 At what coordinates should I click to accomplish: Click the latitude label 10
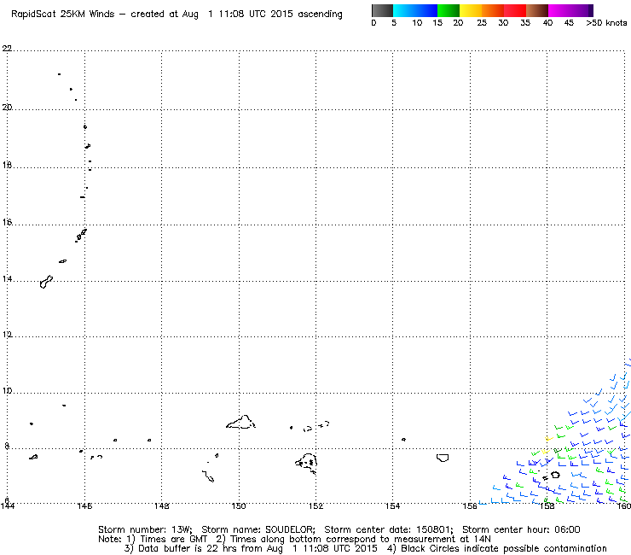(x=7, y=391)
